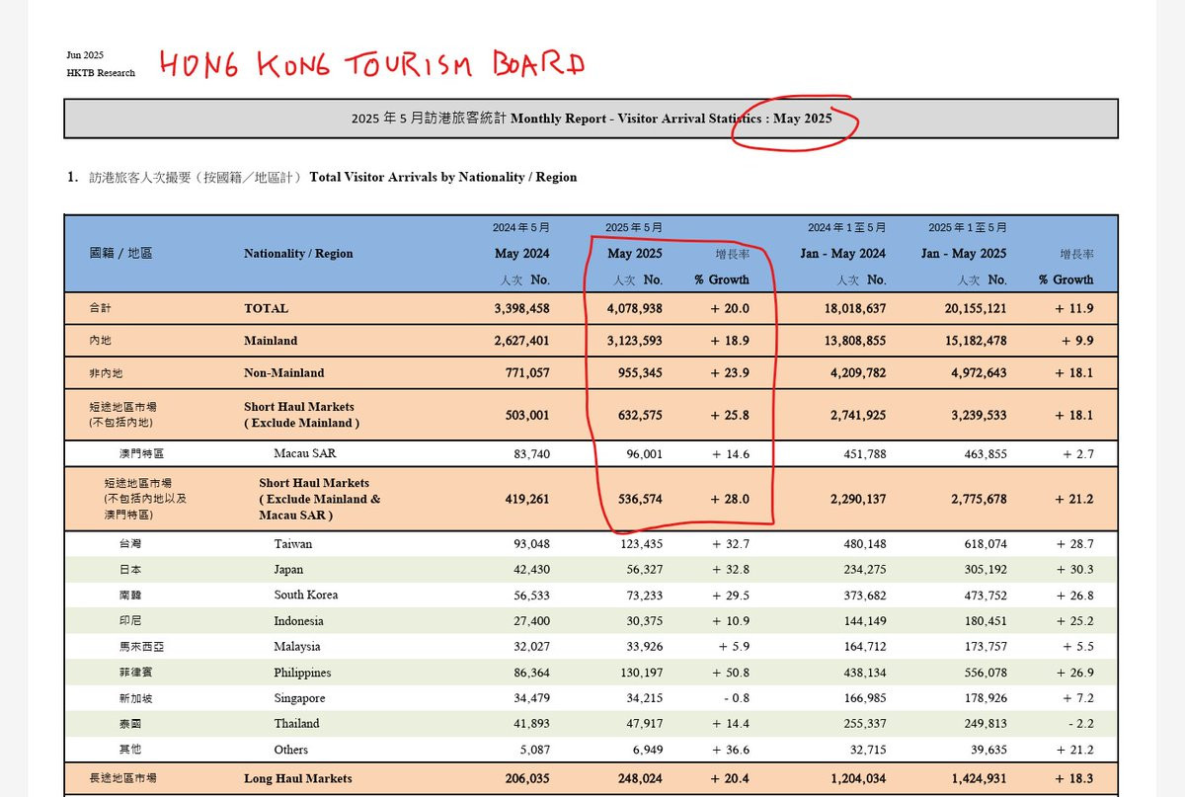Click Philippines May 2025 value 130,197
1185x797 pixels.
click(641, 673)
